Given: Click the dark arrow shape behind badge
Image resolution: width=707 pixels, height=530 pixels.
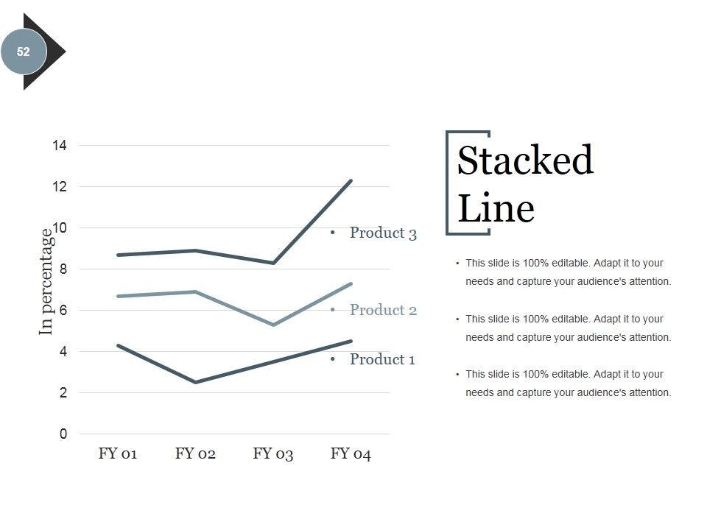Looking at the screenshot, I should 54,52.
